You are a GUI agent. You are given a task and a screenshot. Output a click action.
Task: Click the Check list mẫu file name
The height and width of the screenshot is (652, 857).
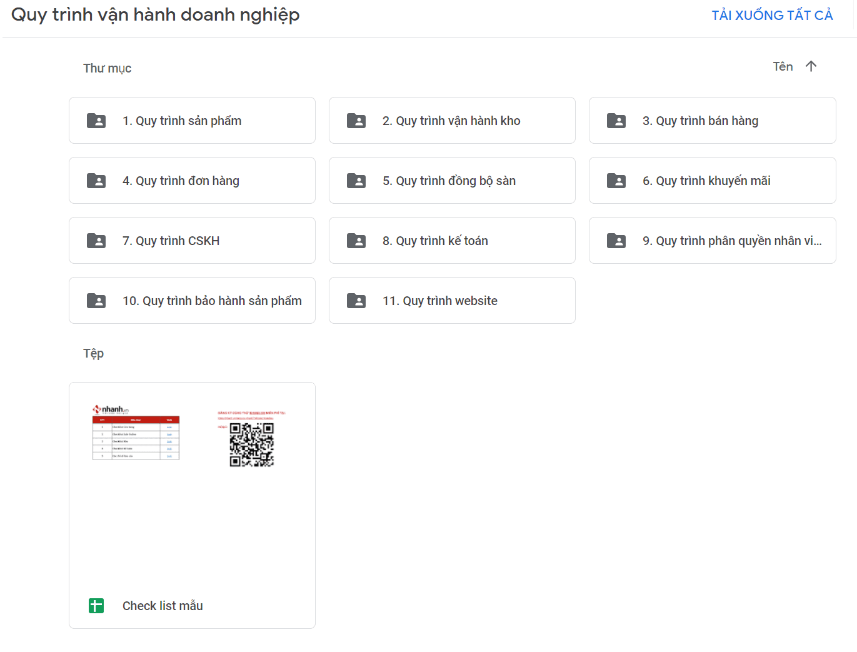[x=163, y=606]
